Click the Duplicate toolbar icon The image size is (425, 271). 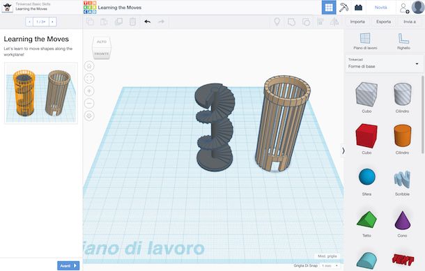[118, 22]
